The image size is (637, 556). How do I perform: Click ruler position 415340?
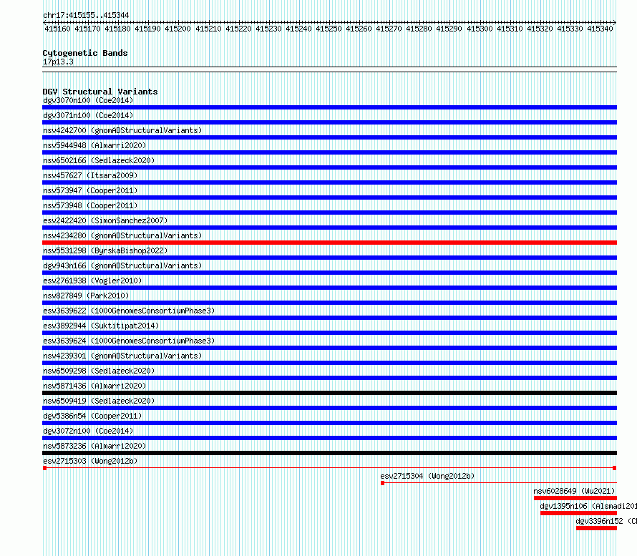click(x=600, y=29)
